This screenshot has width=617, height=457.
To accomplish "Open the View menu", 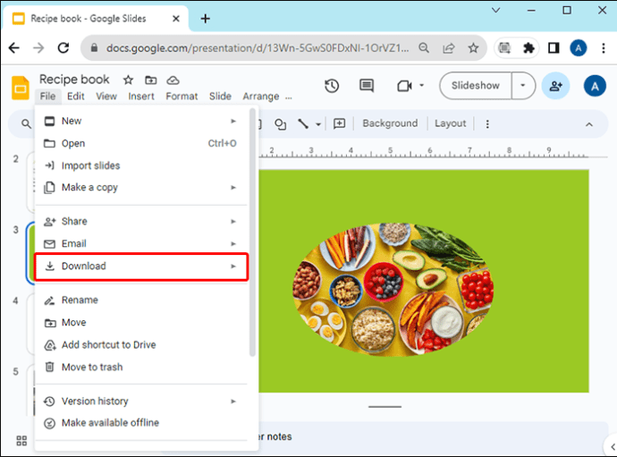I will click(x=106, y=96).
